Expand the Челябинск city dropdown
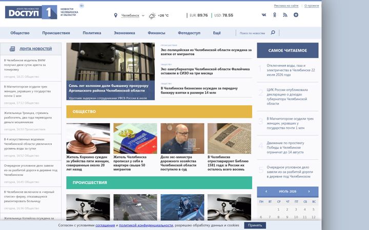369x230 pixels. (133, 15)
